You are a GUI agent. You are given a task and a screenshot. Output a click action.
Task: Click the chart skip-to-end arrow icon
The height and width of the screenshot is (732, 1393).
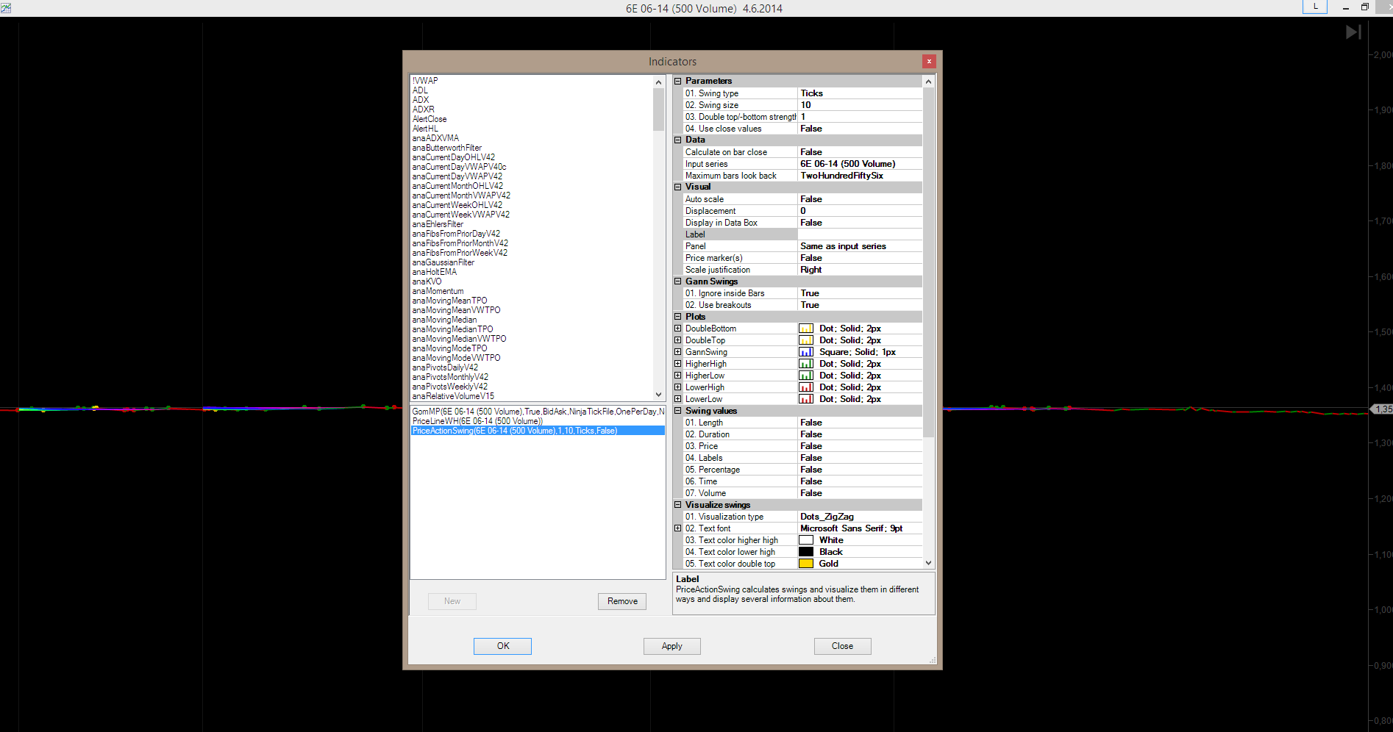click(x=1353, y=32)
